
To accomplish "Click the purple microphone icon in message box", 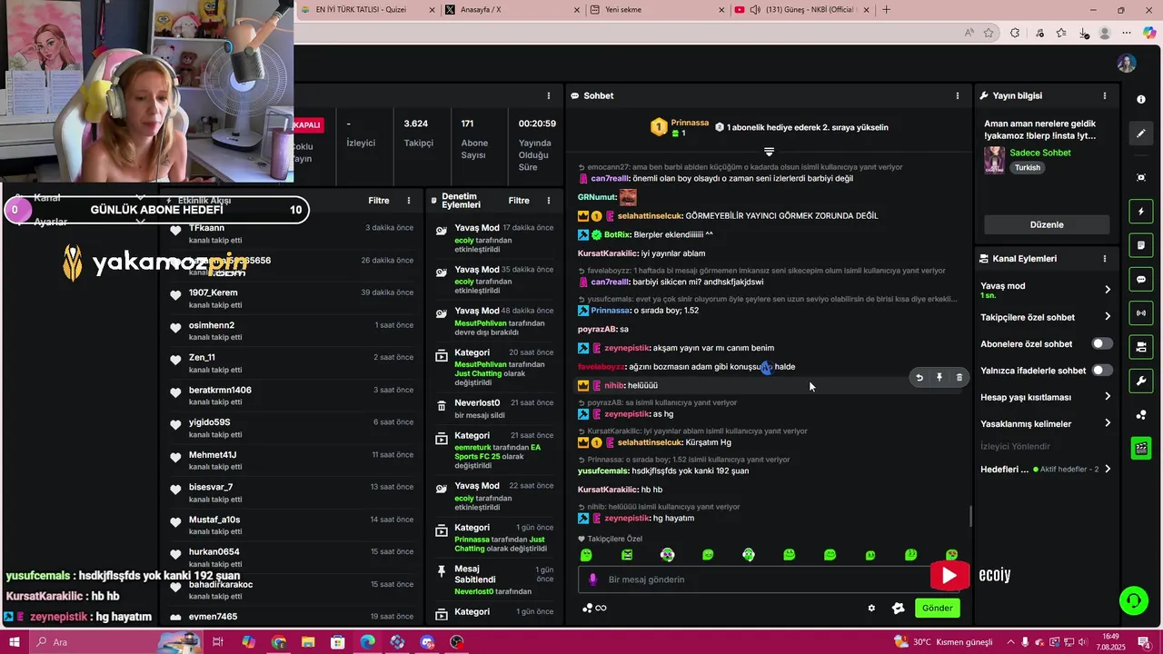I will (x=593, y=580).
